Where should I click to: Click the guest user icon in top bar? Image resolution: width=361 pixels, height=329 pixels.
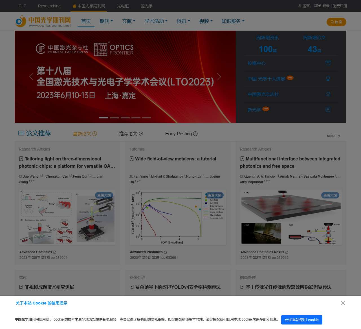tap(299, 6)
